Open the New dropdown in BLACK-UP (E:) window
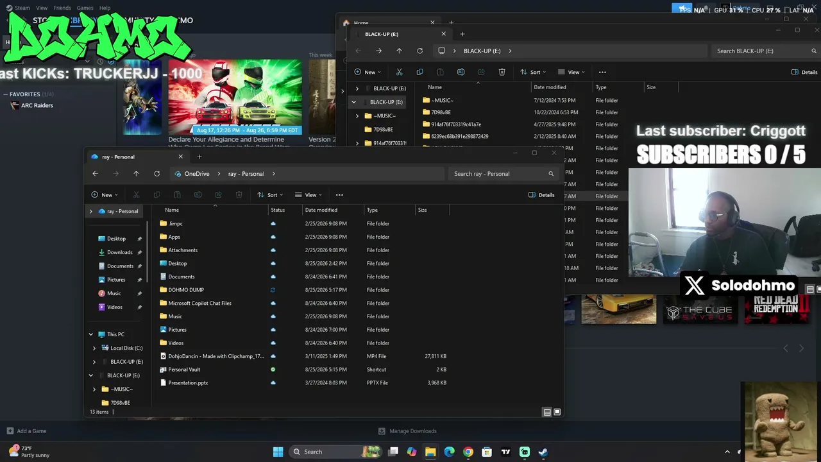 tap(368, 72)
